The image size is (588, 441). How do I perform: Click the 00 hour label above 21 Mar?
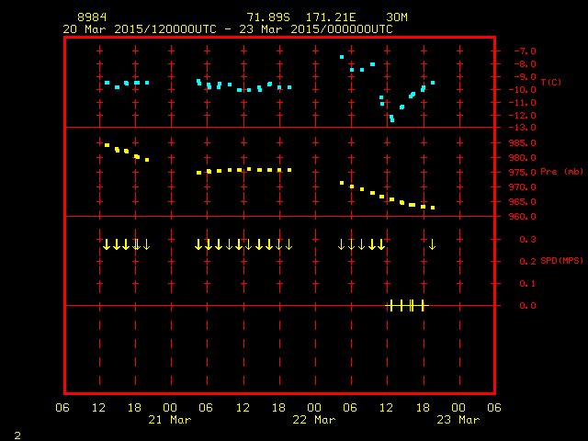(170, 407)
